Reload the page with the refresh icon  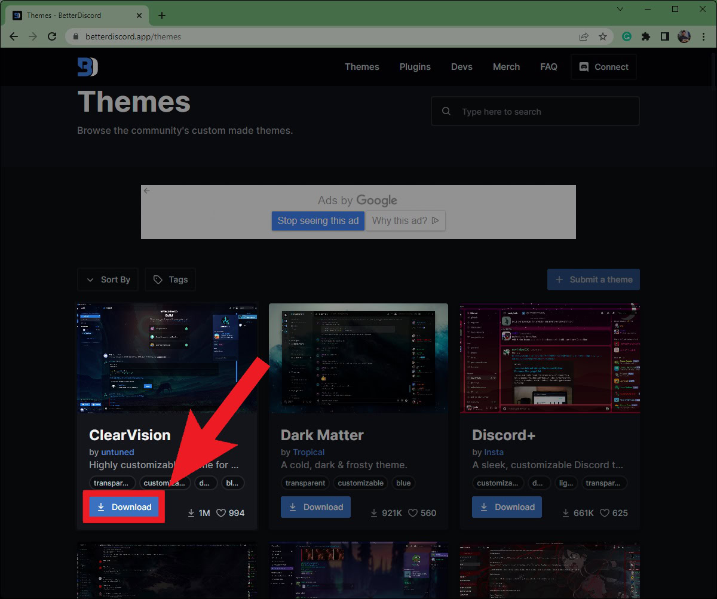point(52,36)
